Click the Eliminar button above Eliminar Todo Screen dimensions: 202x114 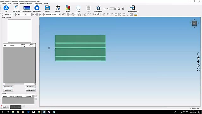8,87
